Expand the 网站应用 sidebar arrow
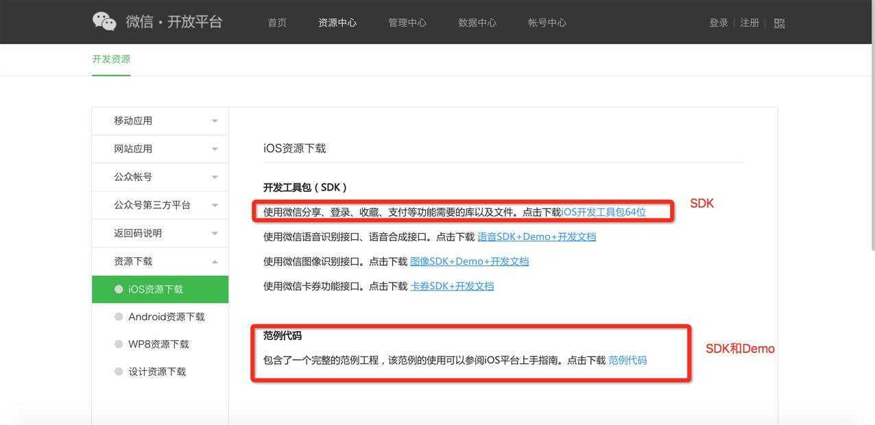Viewport: 875px width, 425px height. [x=215, y=149]
